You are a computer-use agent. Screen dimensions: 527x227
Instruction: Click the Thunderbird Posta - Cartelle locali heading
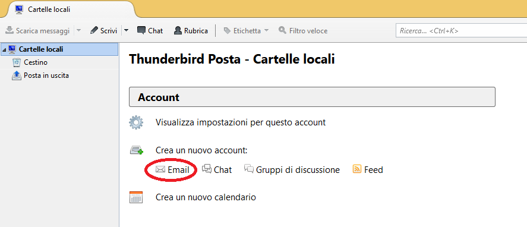[x=232, y=59]
